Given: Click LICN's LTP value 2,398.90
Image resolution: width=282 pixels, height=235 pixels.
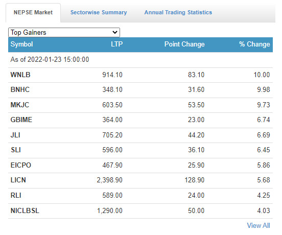Looking at the screenshot, I should (110, 180).
